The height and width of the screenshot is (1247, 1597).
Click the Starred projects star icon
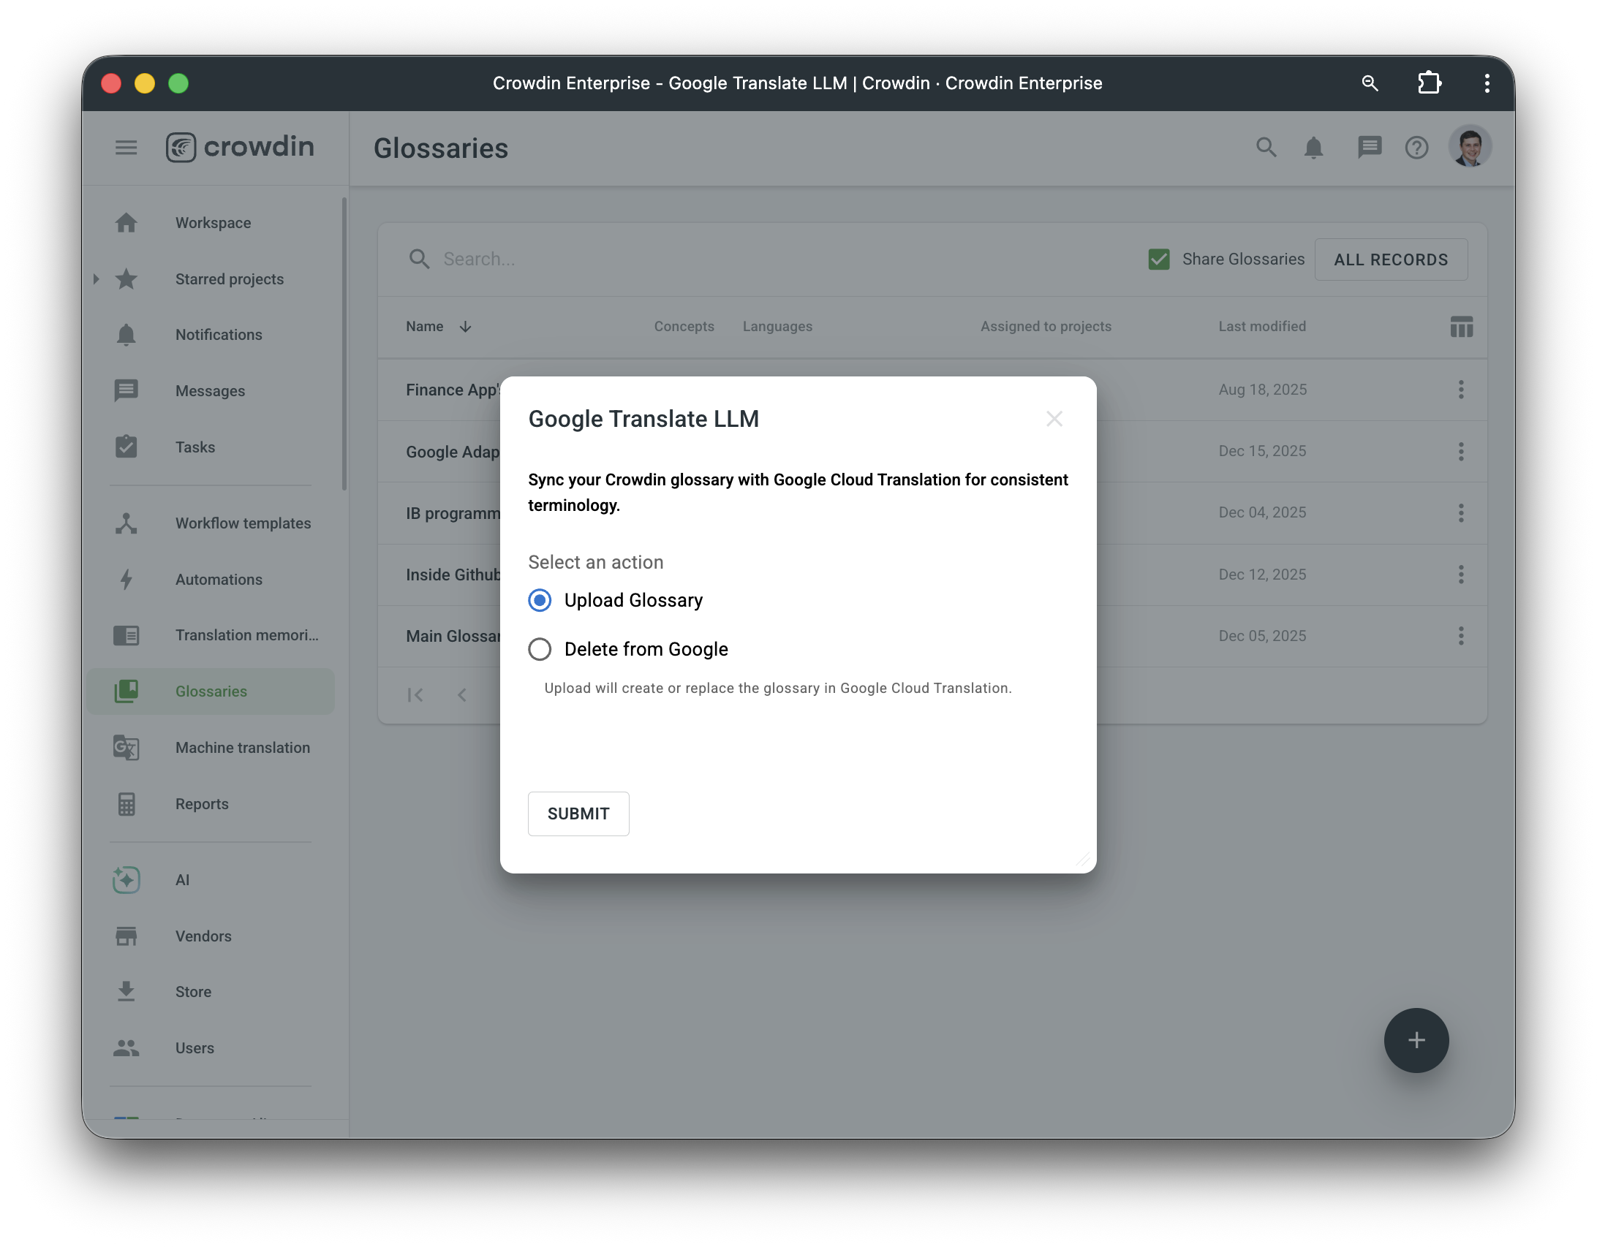tap(127, 279)
